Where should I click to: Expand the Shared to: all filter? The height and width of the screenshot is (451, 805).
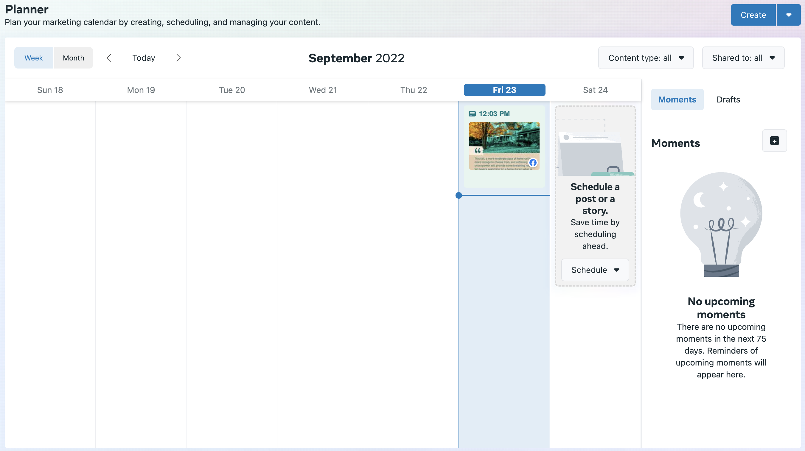click(x=743, y=58)
